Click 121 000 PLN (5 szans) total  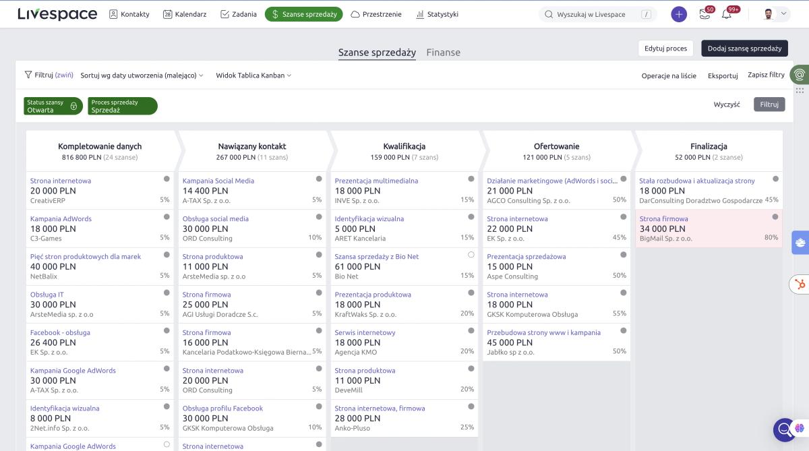click(x=557, y=158)
